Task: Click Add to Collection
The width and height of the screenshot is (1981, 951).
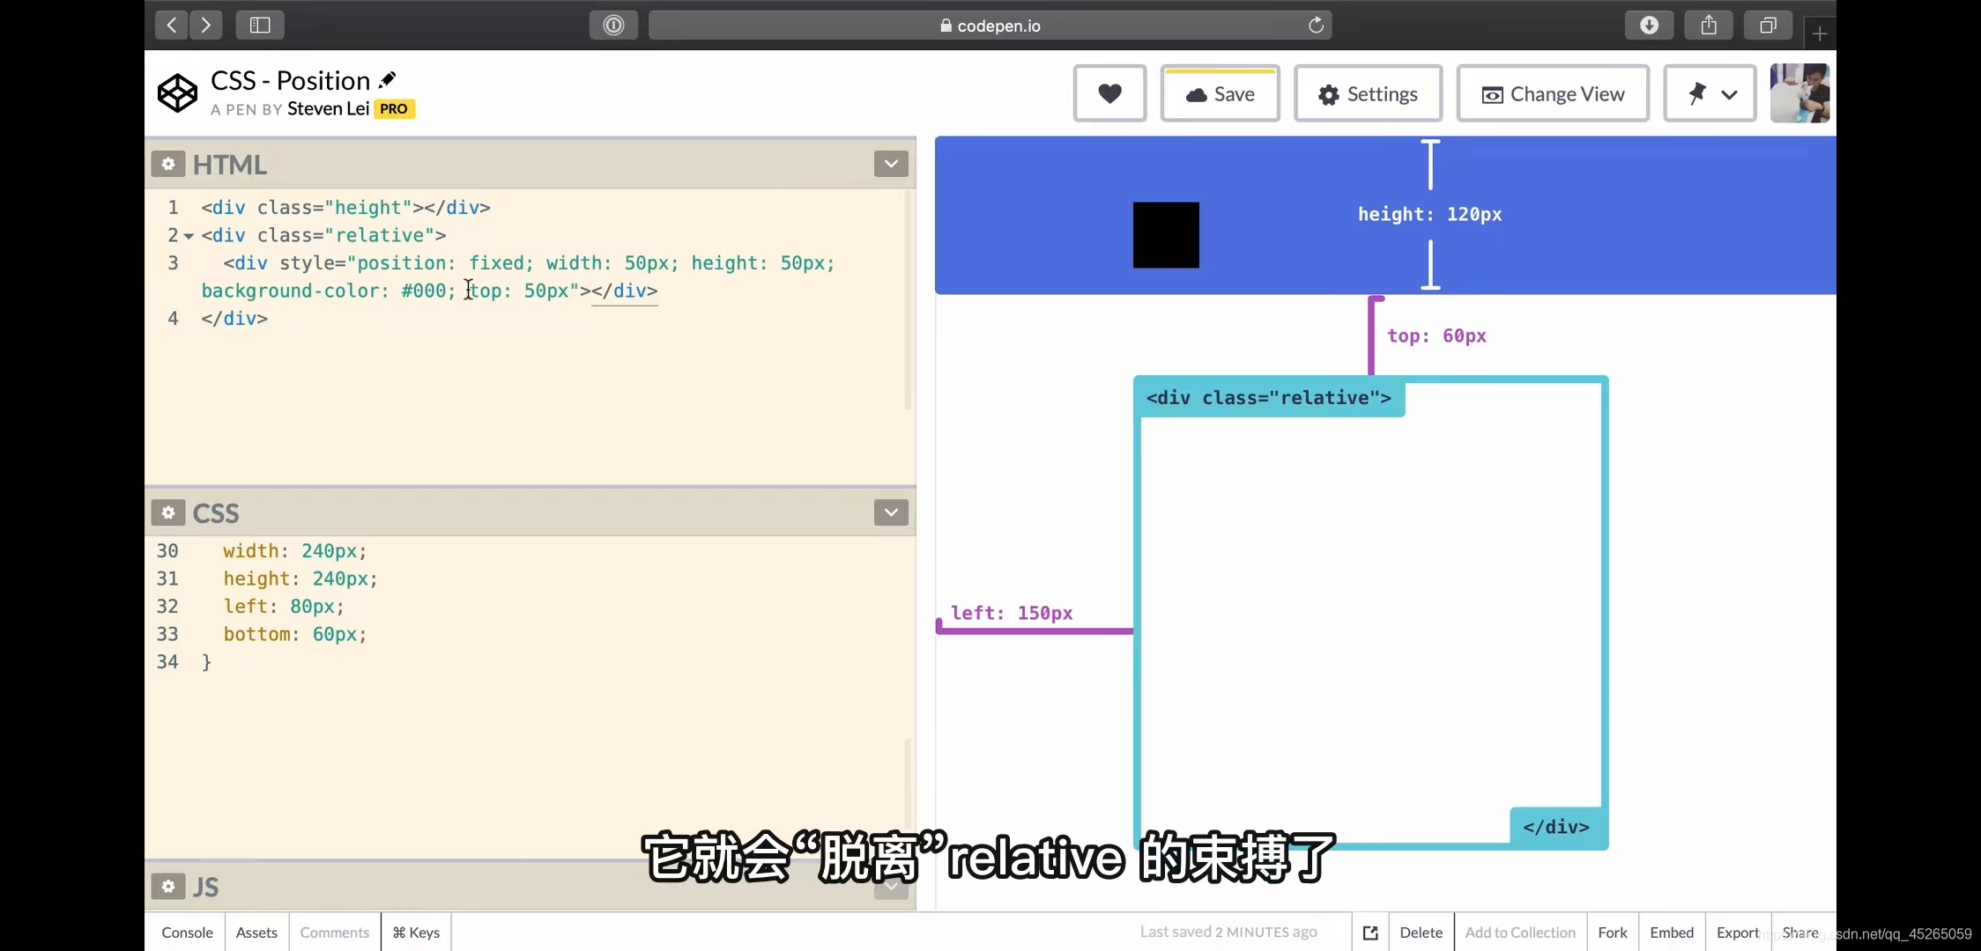Action: tap(1520, 933)
